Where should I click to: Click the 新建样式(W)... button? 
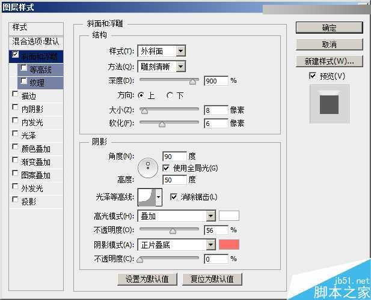pyautogui.click(x=329, y=61)
